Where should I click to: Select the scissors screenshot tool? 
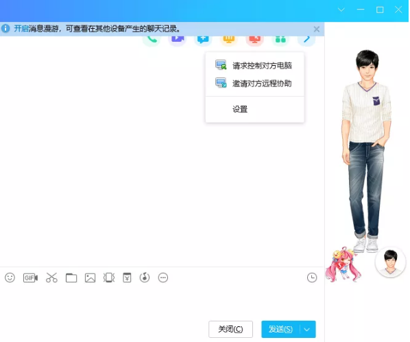coord(51,278)
